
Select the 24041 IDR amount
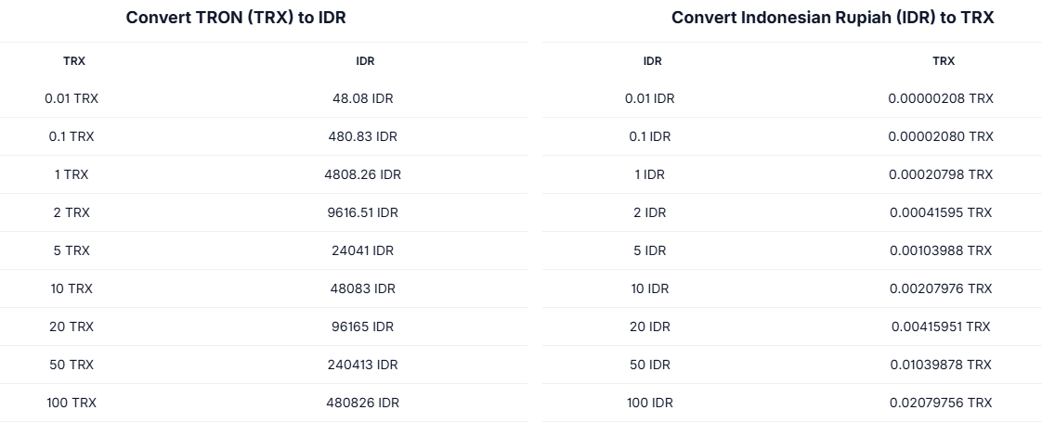[363, 250]
